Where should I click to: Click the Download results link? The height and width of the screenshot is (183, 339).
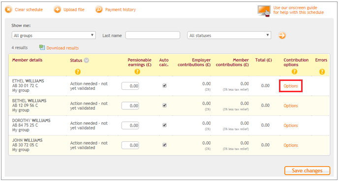click(x=62, y=48)
